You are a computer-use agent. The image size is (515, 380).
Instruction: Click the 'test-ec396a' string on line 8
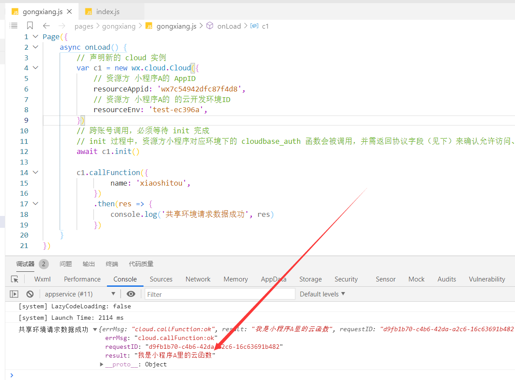tap(176, 110)
